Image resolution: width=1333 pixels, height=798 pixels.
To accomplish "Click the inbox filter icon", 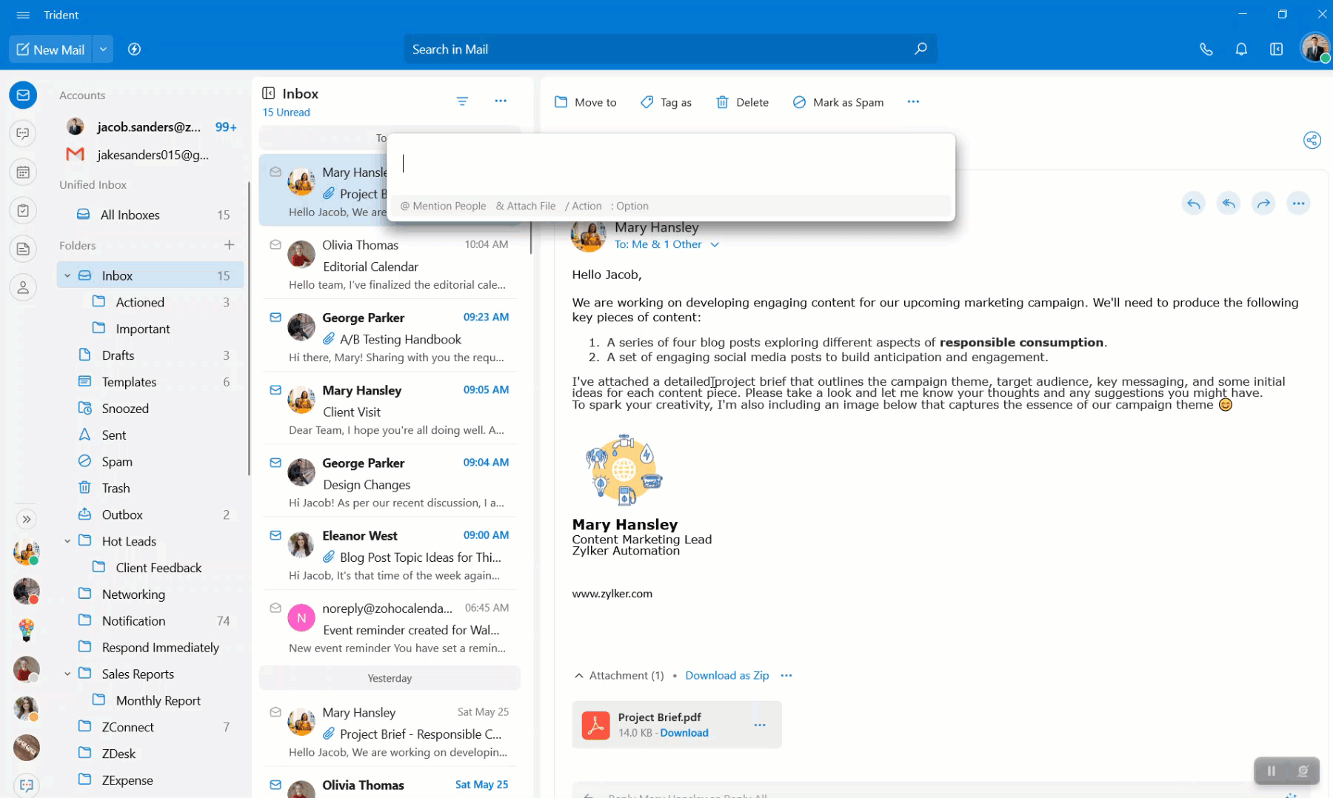I will [x=462, y=101].
